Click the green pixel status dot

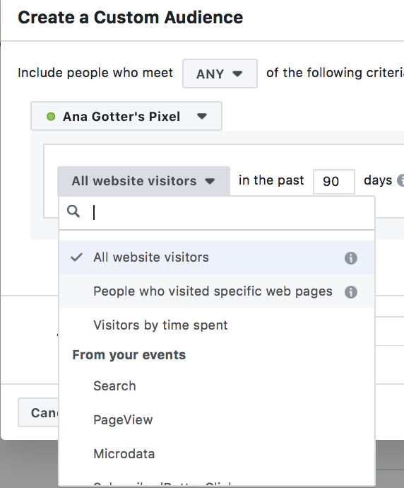pyautogui.click(x=51, y=117)
